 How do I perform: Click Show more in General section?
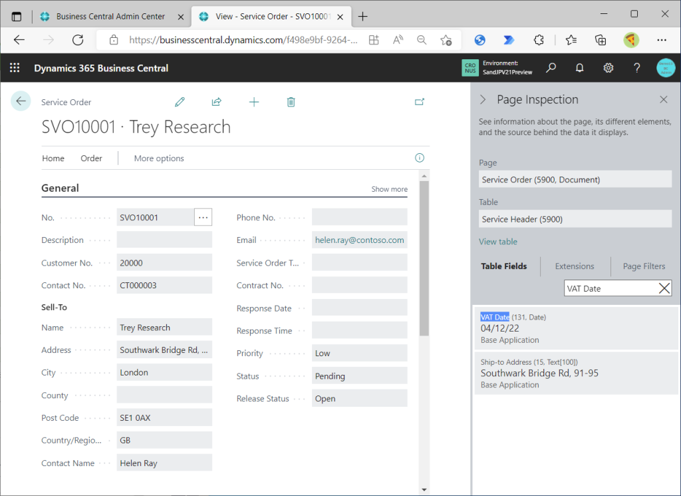tap(389, 189)
